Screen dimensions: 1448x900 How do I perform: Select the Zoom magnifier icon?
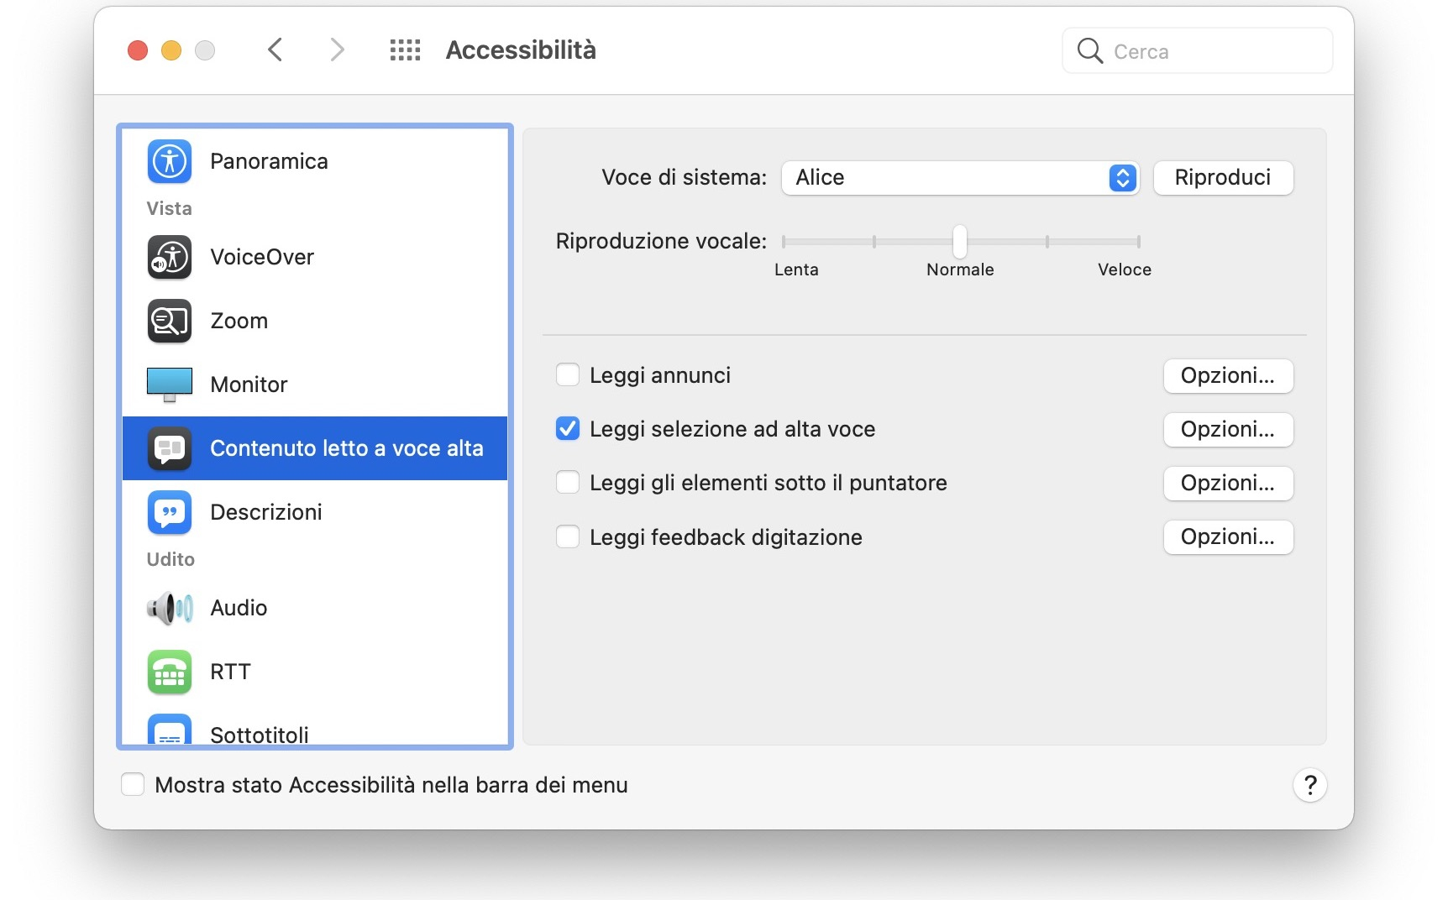click(x=170, y=321)
